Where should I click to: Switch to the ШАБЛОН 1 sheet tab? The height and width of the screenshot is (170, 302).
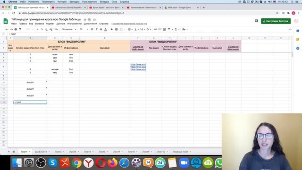(x=41, y=152)
